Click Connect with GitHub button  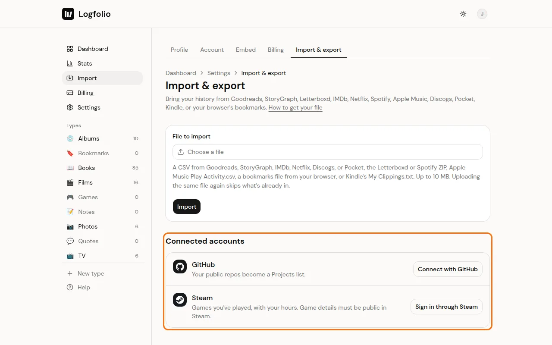[448, 269]
